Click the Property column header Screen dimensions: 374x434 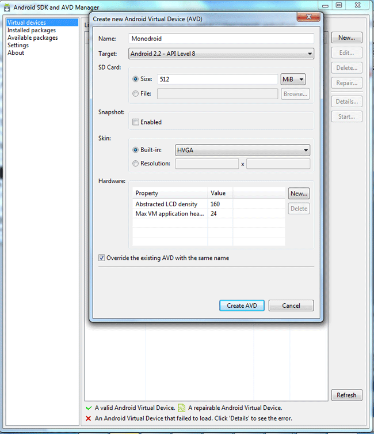[x=170, y=193]
